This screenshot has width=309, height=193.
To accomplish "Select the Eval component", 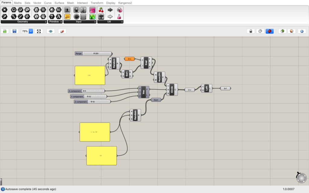I will (146, 63).
